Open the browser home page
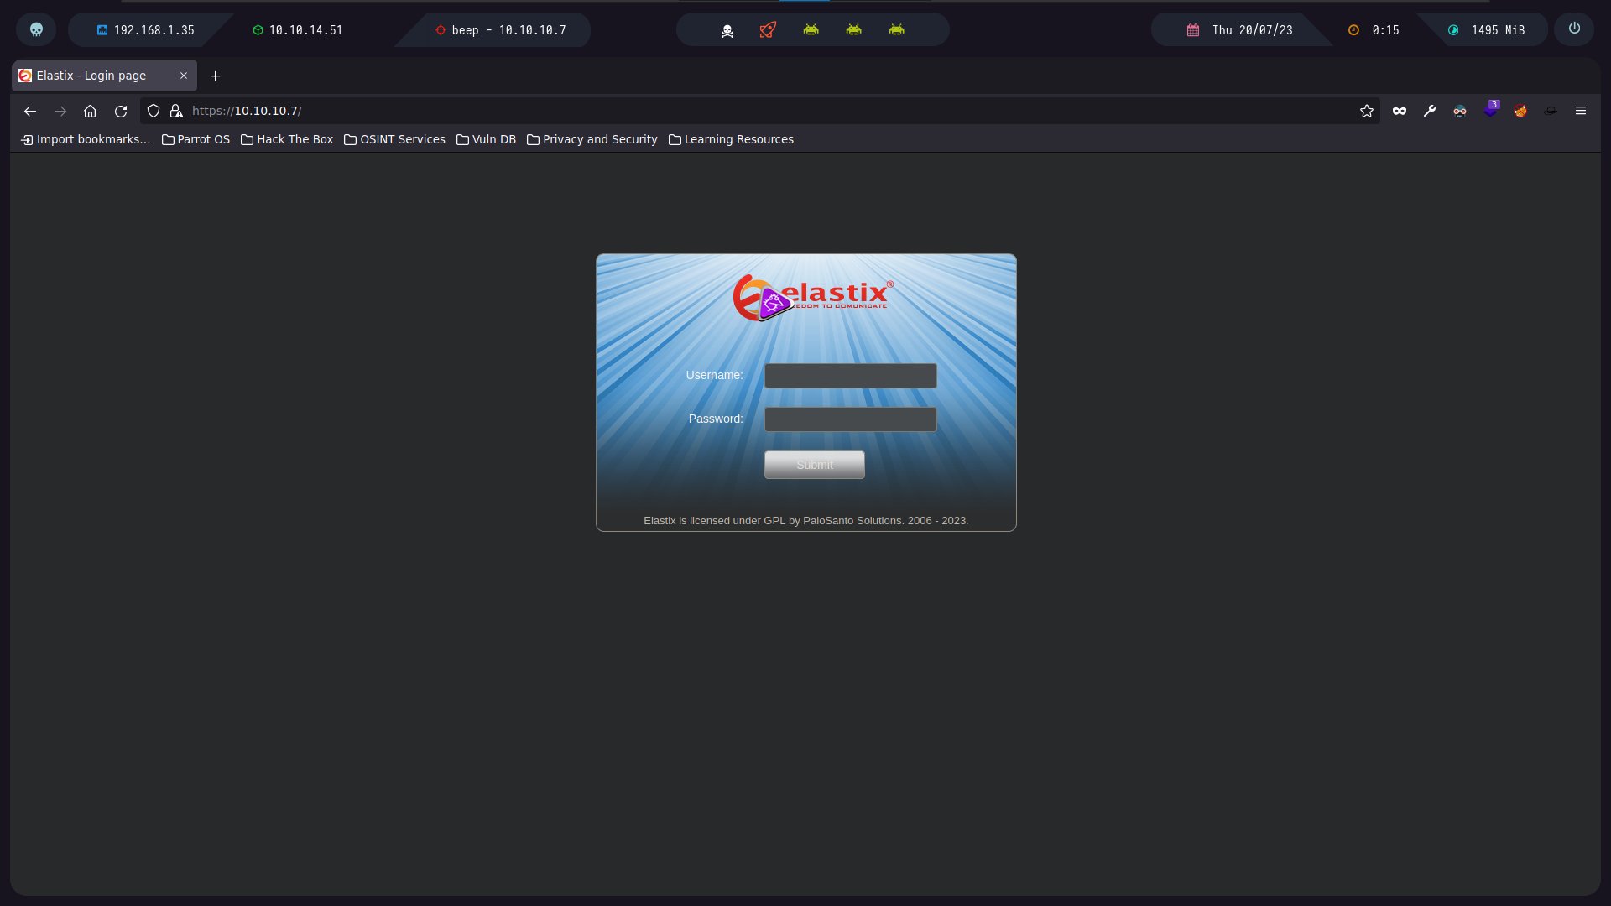Viewport: 1611px width, 906px height. tap(91, 111)
